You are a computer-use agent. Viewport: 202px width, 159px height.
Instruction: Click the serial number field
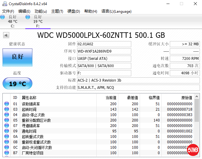[104, 51]
